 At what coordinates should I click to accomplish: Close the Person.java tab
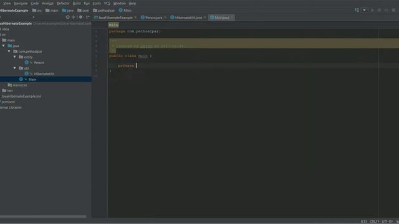coord(165,17)
